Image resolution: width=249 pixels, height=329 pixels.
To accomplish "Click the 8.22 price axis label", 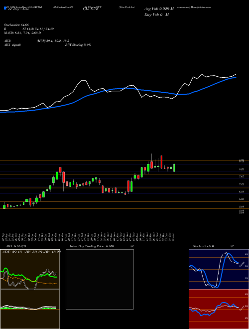I will click(242, 169).
